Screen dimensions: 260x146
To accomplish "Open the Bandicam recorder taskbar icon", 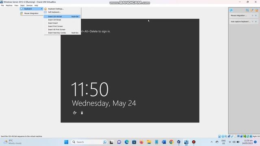I will [x=194, y=142].
